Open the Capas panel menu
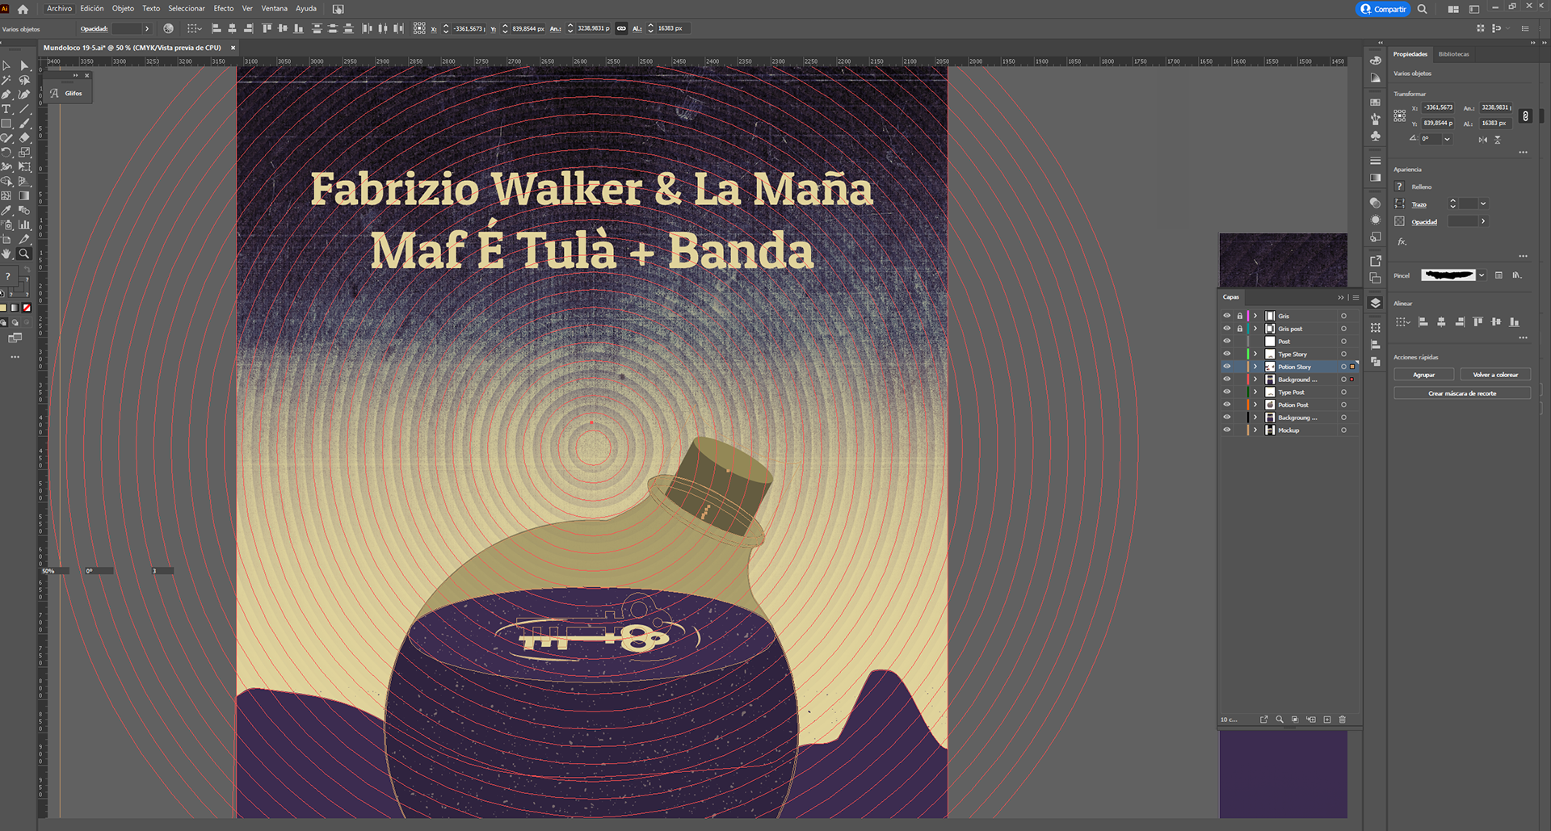This screenshot has width=1551, height=831. (1356, 297)
